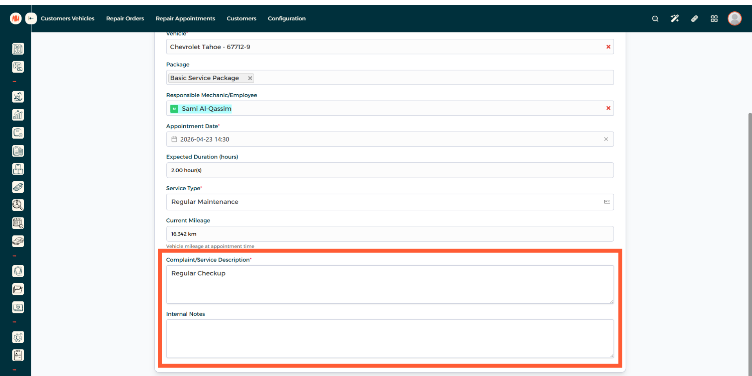Open the growth bar chart icon in sidebar
This screenshot has height=376, width=752.
18,115
